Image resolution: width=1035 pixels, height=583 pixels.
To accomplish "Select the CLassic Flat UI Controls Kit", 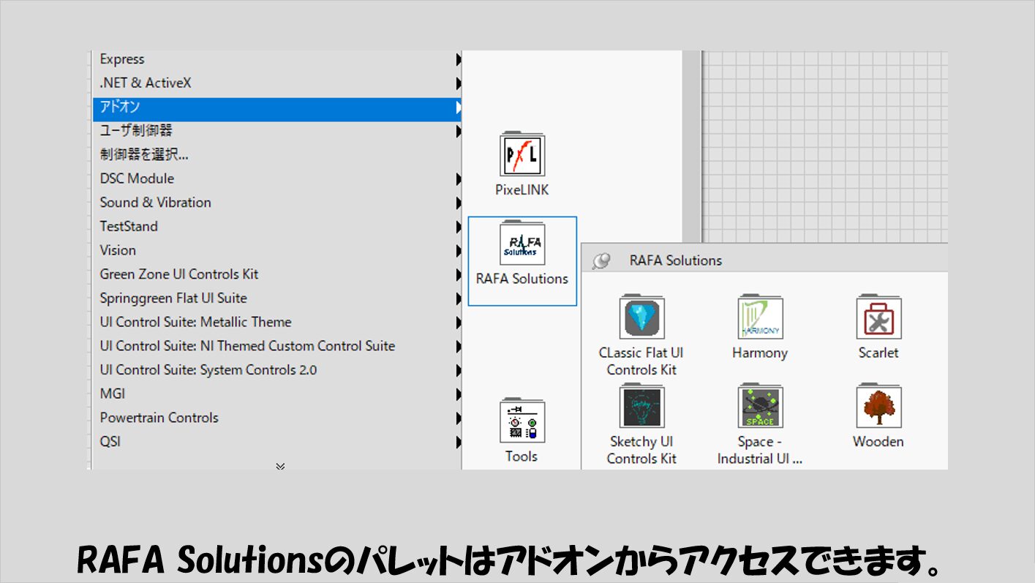I will (x=641, y=317).
